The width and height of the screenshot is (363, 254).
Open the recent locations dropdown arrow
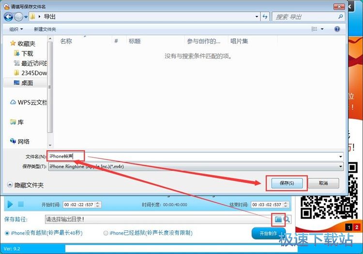[26, 17]
